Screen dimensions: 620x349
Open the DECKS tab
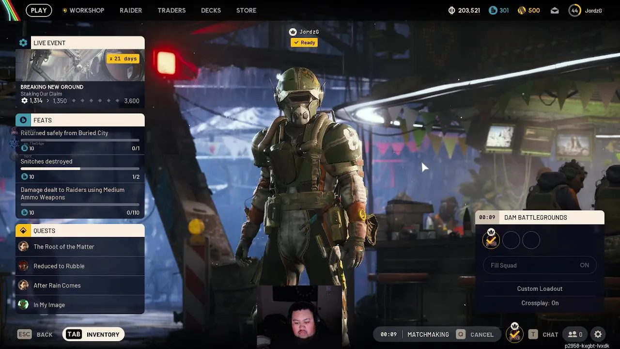pos(211,10)
